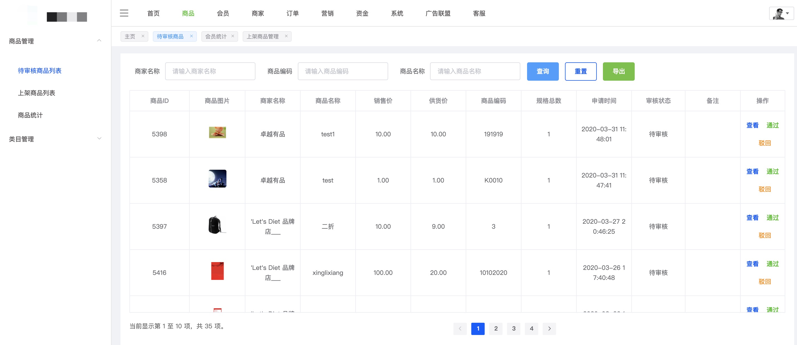Click the hamburger menu toggle icon
Screen dimensions: 797x345
pyautogui.click(x=124, y=13)
